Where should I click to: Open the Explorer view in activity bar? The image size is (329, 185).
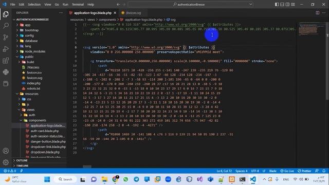[x=6, y=14]
